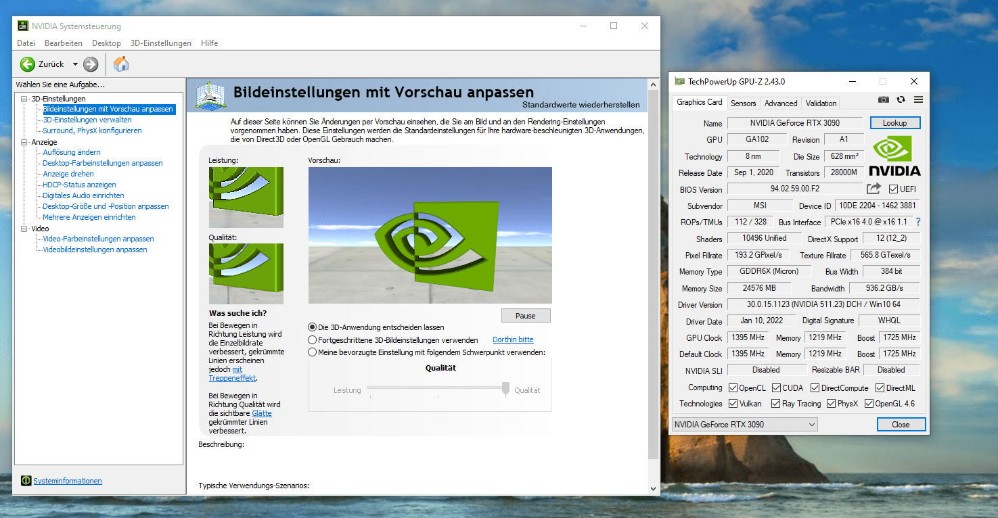The width and height of the screenshot is (998, 518).
Task: Click the Leistung-Qualität slider thumb
Action: click(x=505, y=390)
